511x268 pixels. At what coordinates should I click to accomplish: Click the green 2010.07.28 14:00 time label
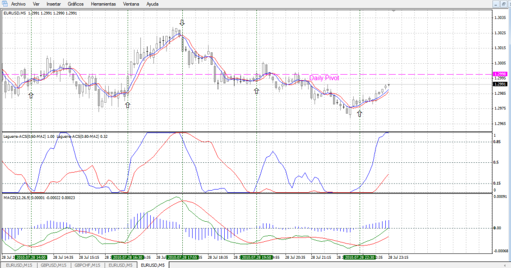click(x=31, y=257)
